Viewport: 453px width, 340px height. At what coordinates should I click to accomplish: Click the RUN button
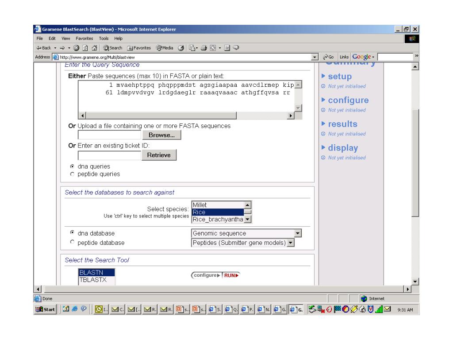coord(231,275)
